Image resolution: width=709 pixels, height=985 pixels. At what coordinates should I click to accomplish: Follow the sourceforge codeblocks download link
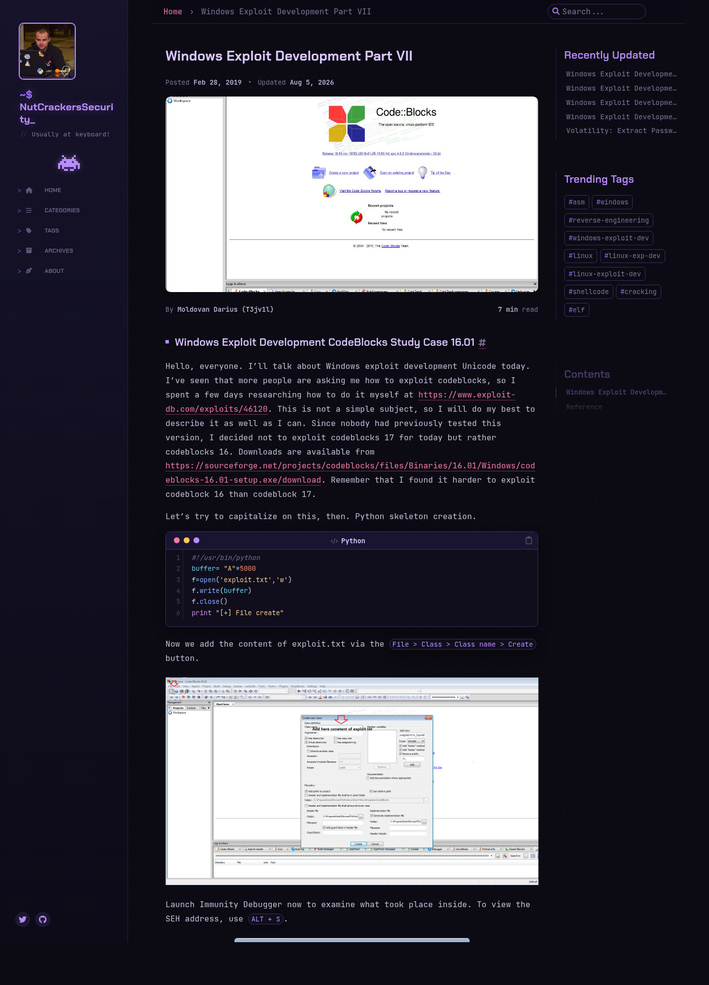pyautogui.click(x=350, y=473)
